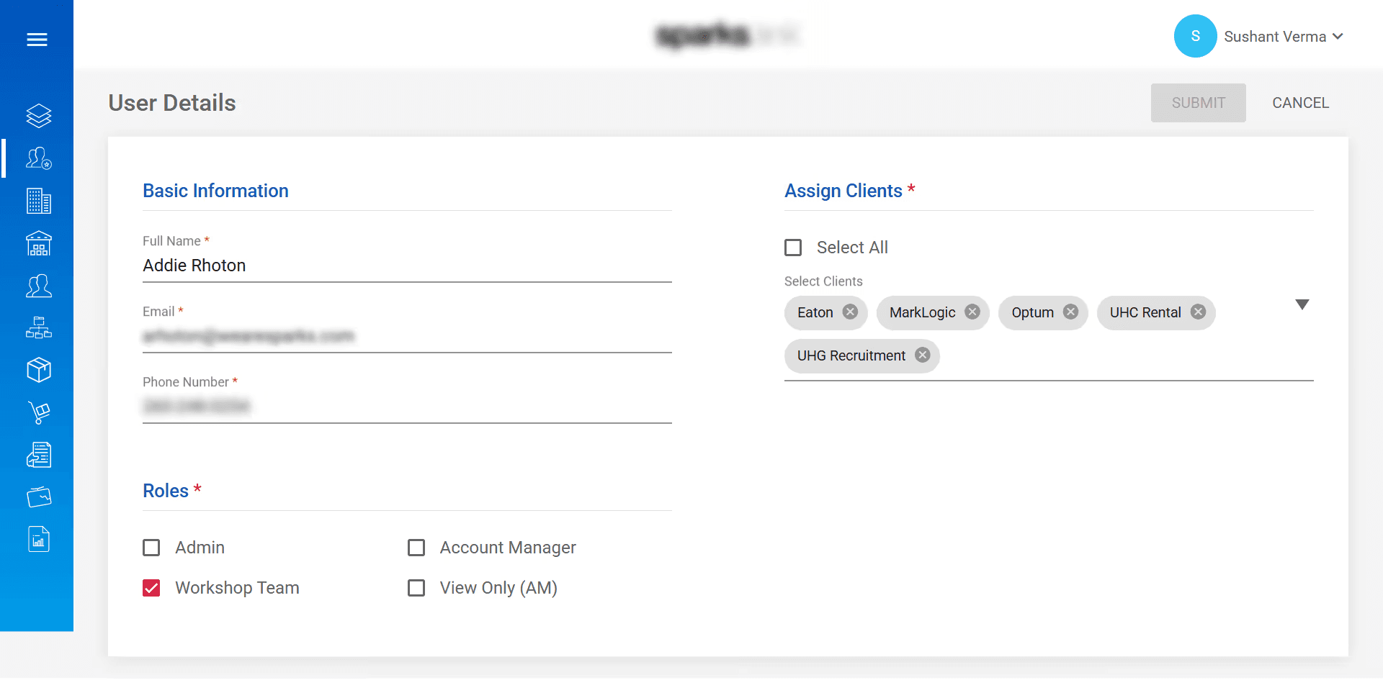Click the CANCEL button
This screenshot has width=1383, height=680.
tap(1300, 102)
